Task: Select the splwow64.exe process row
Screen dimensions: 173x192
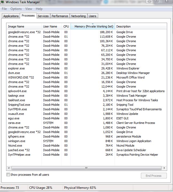Action: tap(86, 91)
